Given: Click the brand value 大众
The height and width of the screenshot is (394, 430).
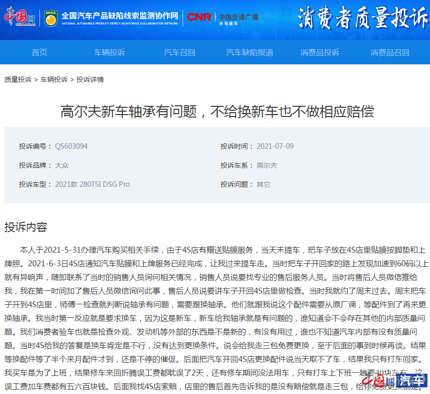Looking at the screenshot, I should pos(62,165).
